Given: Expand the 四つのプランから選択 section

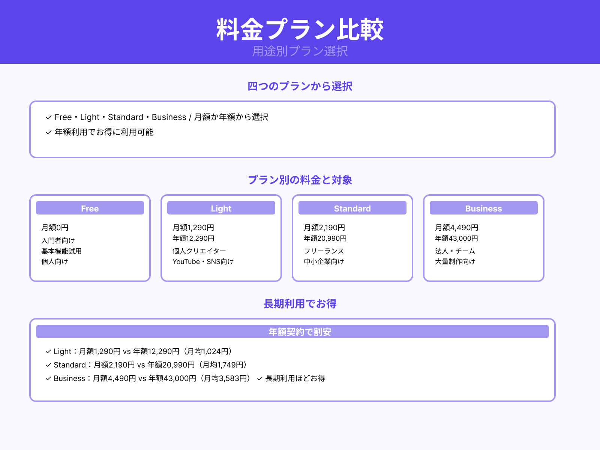Looking at the screenshot, I should point(300,86).
